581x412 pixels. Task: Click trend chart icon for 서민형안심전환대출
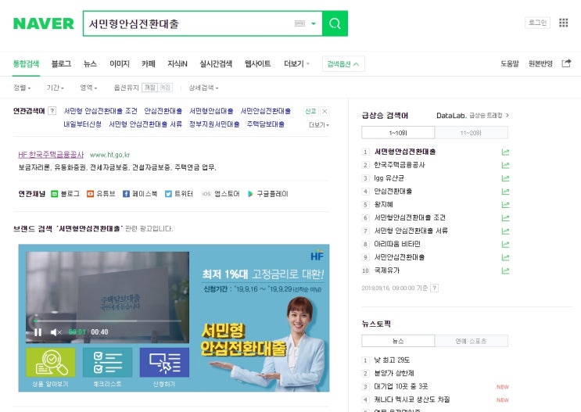click(505, 152)
